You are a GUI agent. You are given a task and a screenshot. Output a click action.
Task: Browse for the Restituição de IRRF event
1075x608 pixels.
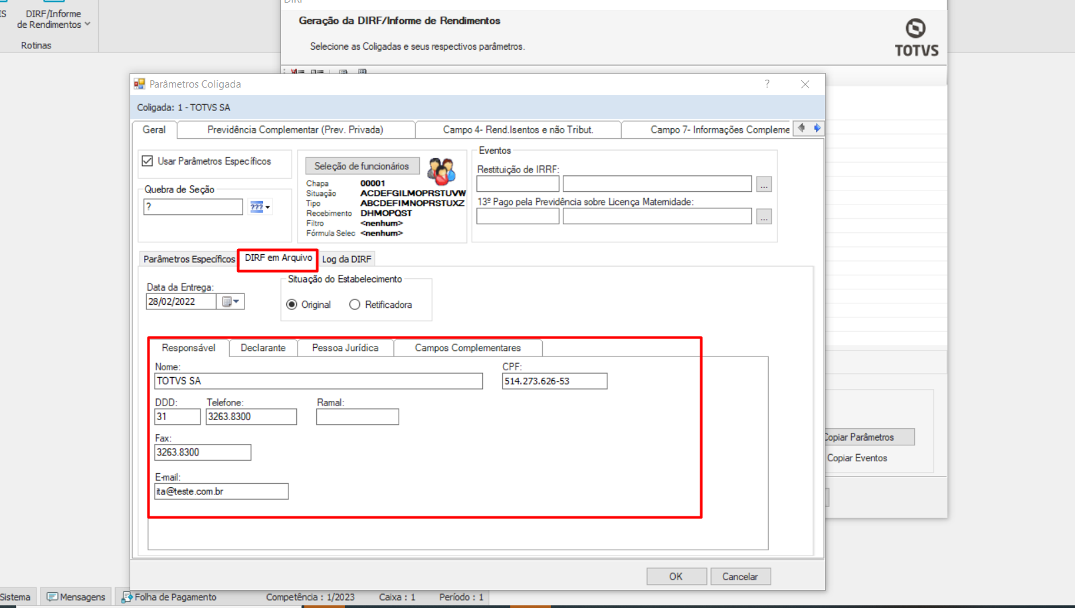[764, 184]
